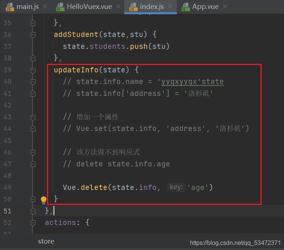Click line number 49 in gutter
The height and width of the screenshot is (250, 284).
click(7, 187)
